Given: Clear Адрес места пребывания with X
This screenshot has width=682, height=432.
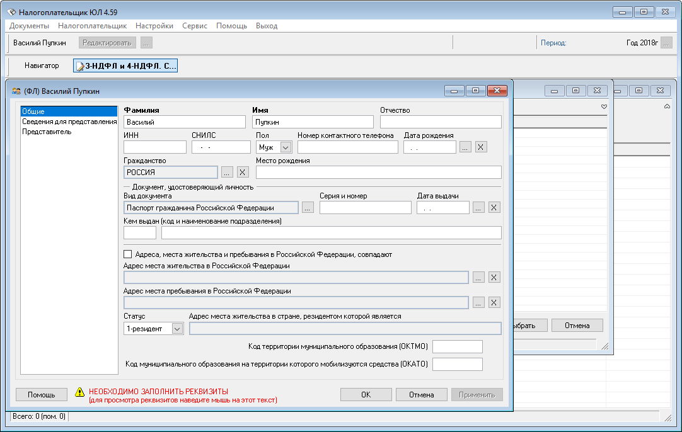Looking at the screenshot, I should click(494, 302).
